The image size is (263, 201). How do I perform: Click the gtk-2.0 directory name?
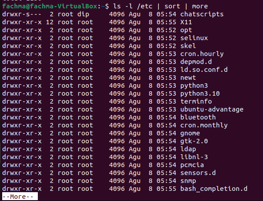coord(194,141)
